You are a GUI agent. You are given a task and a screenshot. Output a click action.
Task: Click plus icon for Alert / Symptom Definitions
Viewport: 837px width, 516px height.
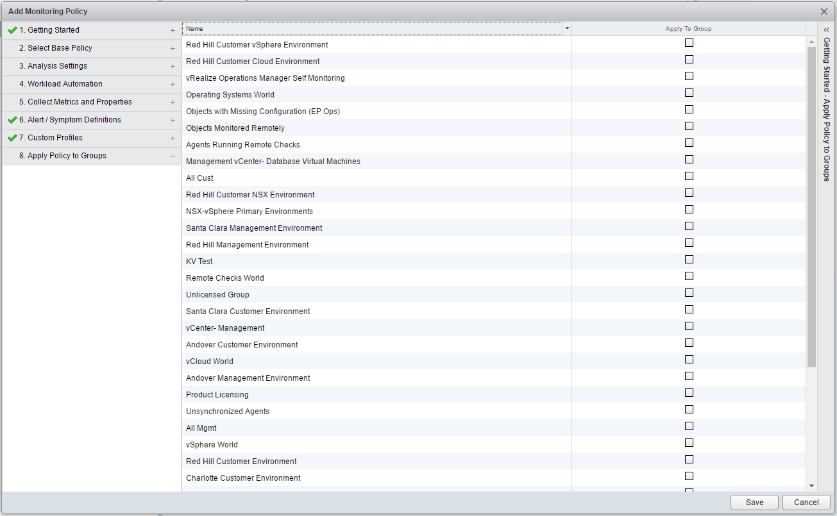tap(173, 120)
